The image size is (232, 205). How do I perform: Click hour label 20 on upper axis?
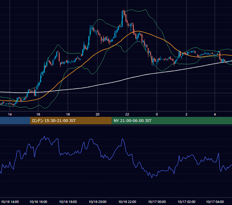pos(98,114)
